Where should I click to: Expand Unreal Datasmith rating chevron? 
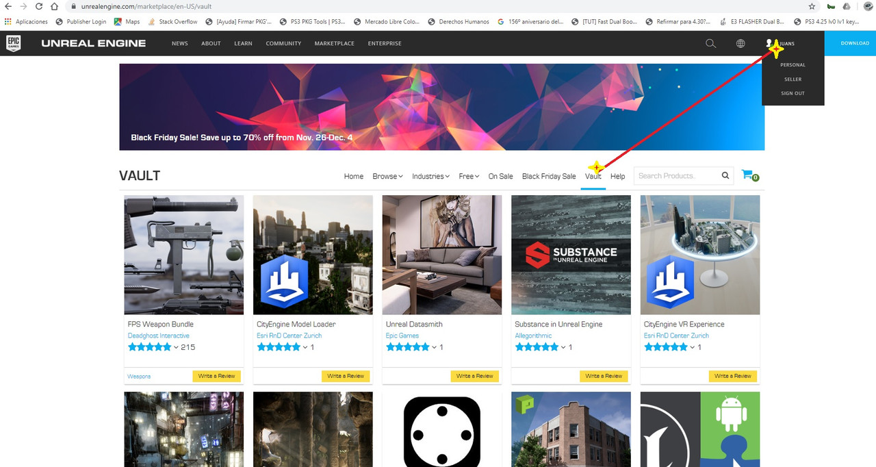coord(434,347)
